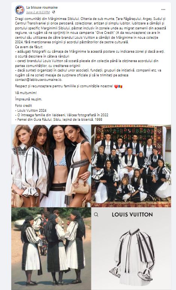Open the Louis Vuitton models campaign photo

coord(51,166)
